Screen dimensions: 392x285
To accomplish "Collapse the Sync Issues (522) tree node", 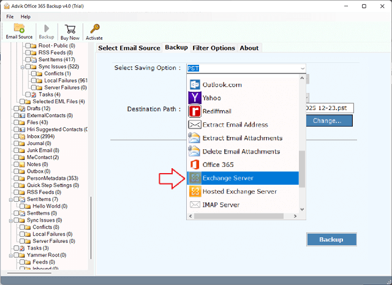I will [22, 67].
